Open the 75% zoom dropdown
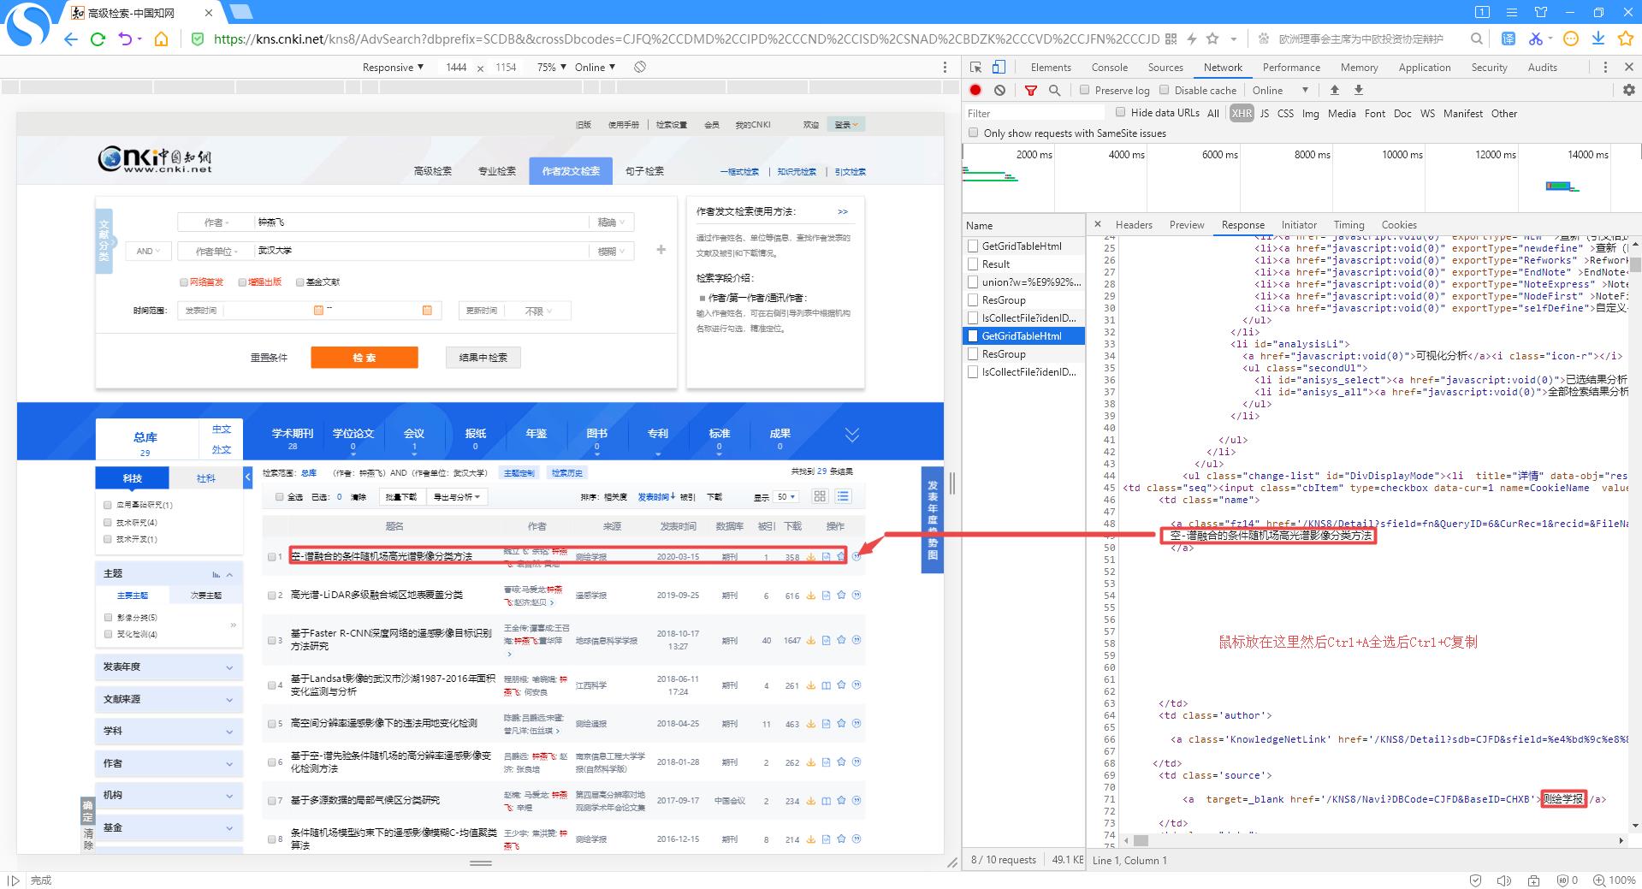The width and height of the screenshot is (1642, 889). pos(552,67)
